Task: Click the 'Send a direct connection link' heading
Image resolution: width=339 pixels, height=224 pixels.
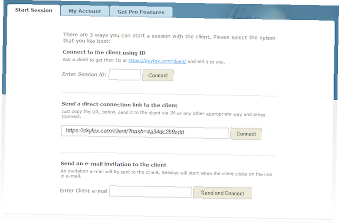Action: (x=119, y=105)
